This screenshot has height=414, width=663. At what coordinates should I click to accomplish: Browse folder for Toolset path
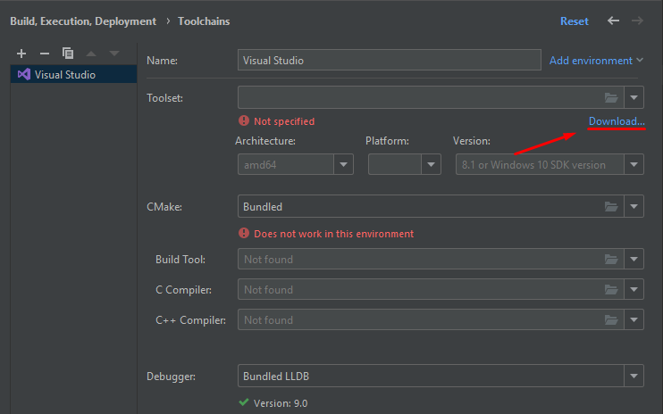coord(611,98)
